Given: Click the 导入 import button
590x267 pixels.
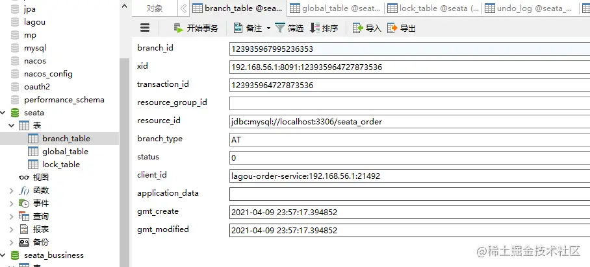Looking at the screenshot, I should pos(367,28).
